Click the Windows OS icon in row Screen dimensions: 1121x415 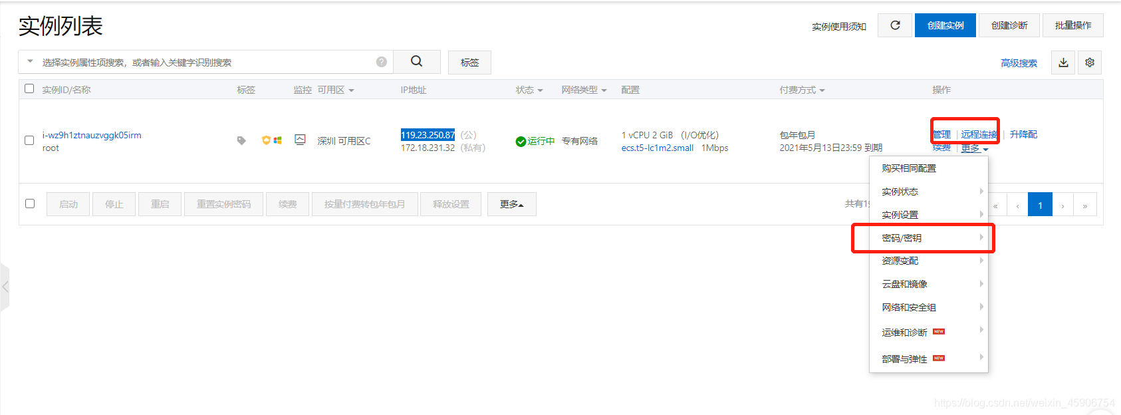(x=277, y=140)
